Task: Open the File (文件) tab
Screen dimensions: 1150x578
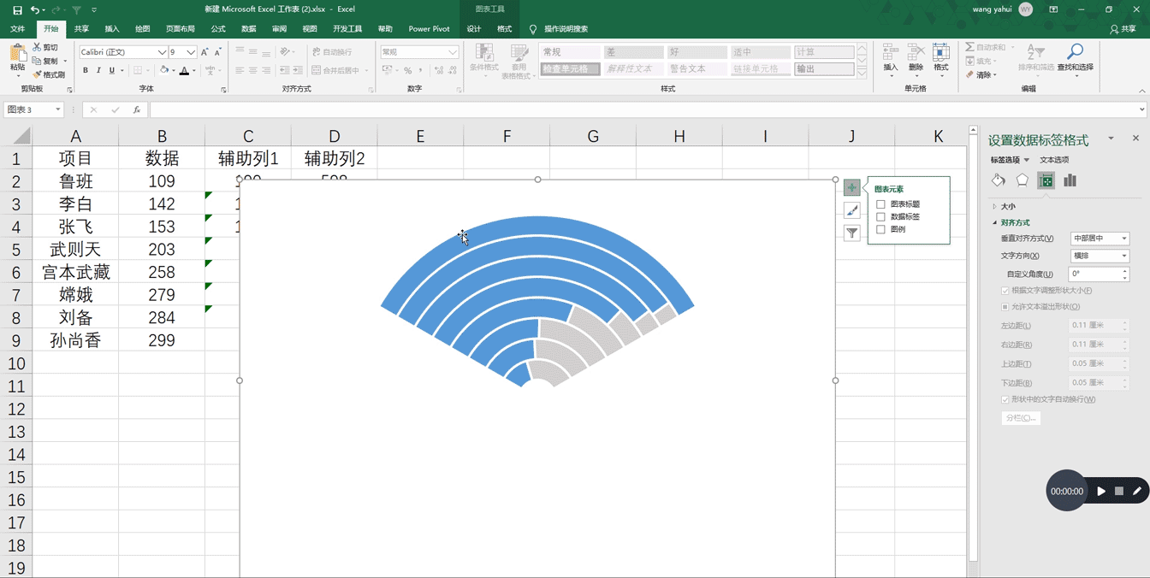Action: pyautogui.click(x=17, y=28)
